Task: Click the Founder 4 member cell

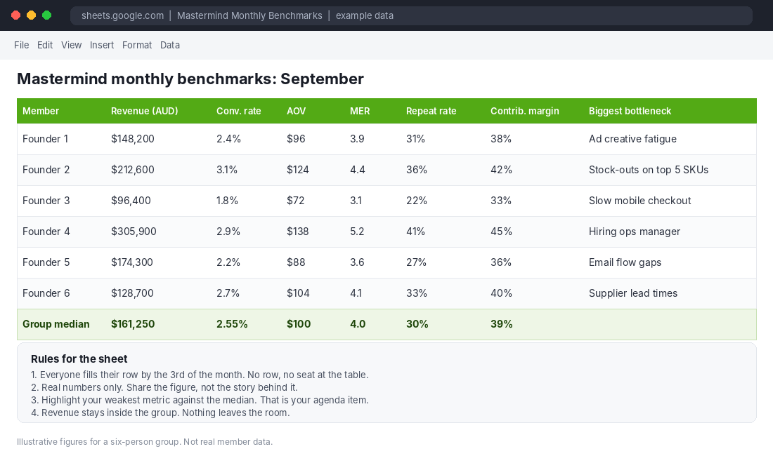Action: tap(46, 232)
